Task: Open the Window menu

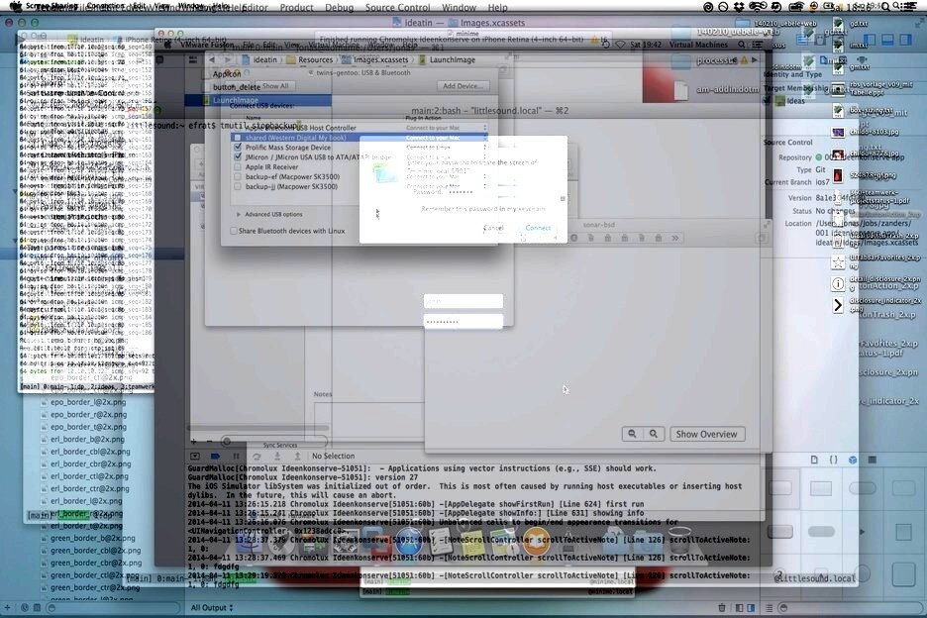Action: [459, 8]
